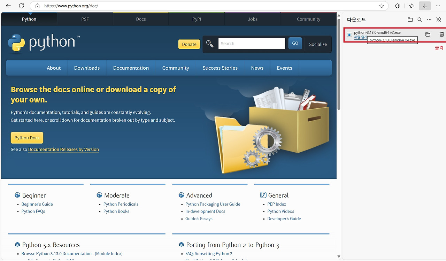Open the Events menu item

(x=284, y=68)
